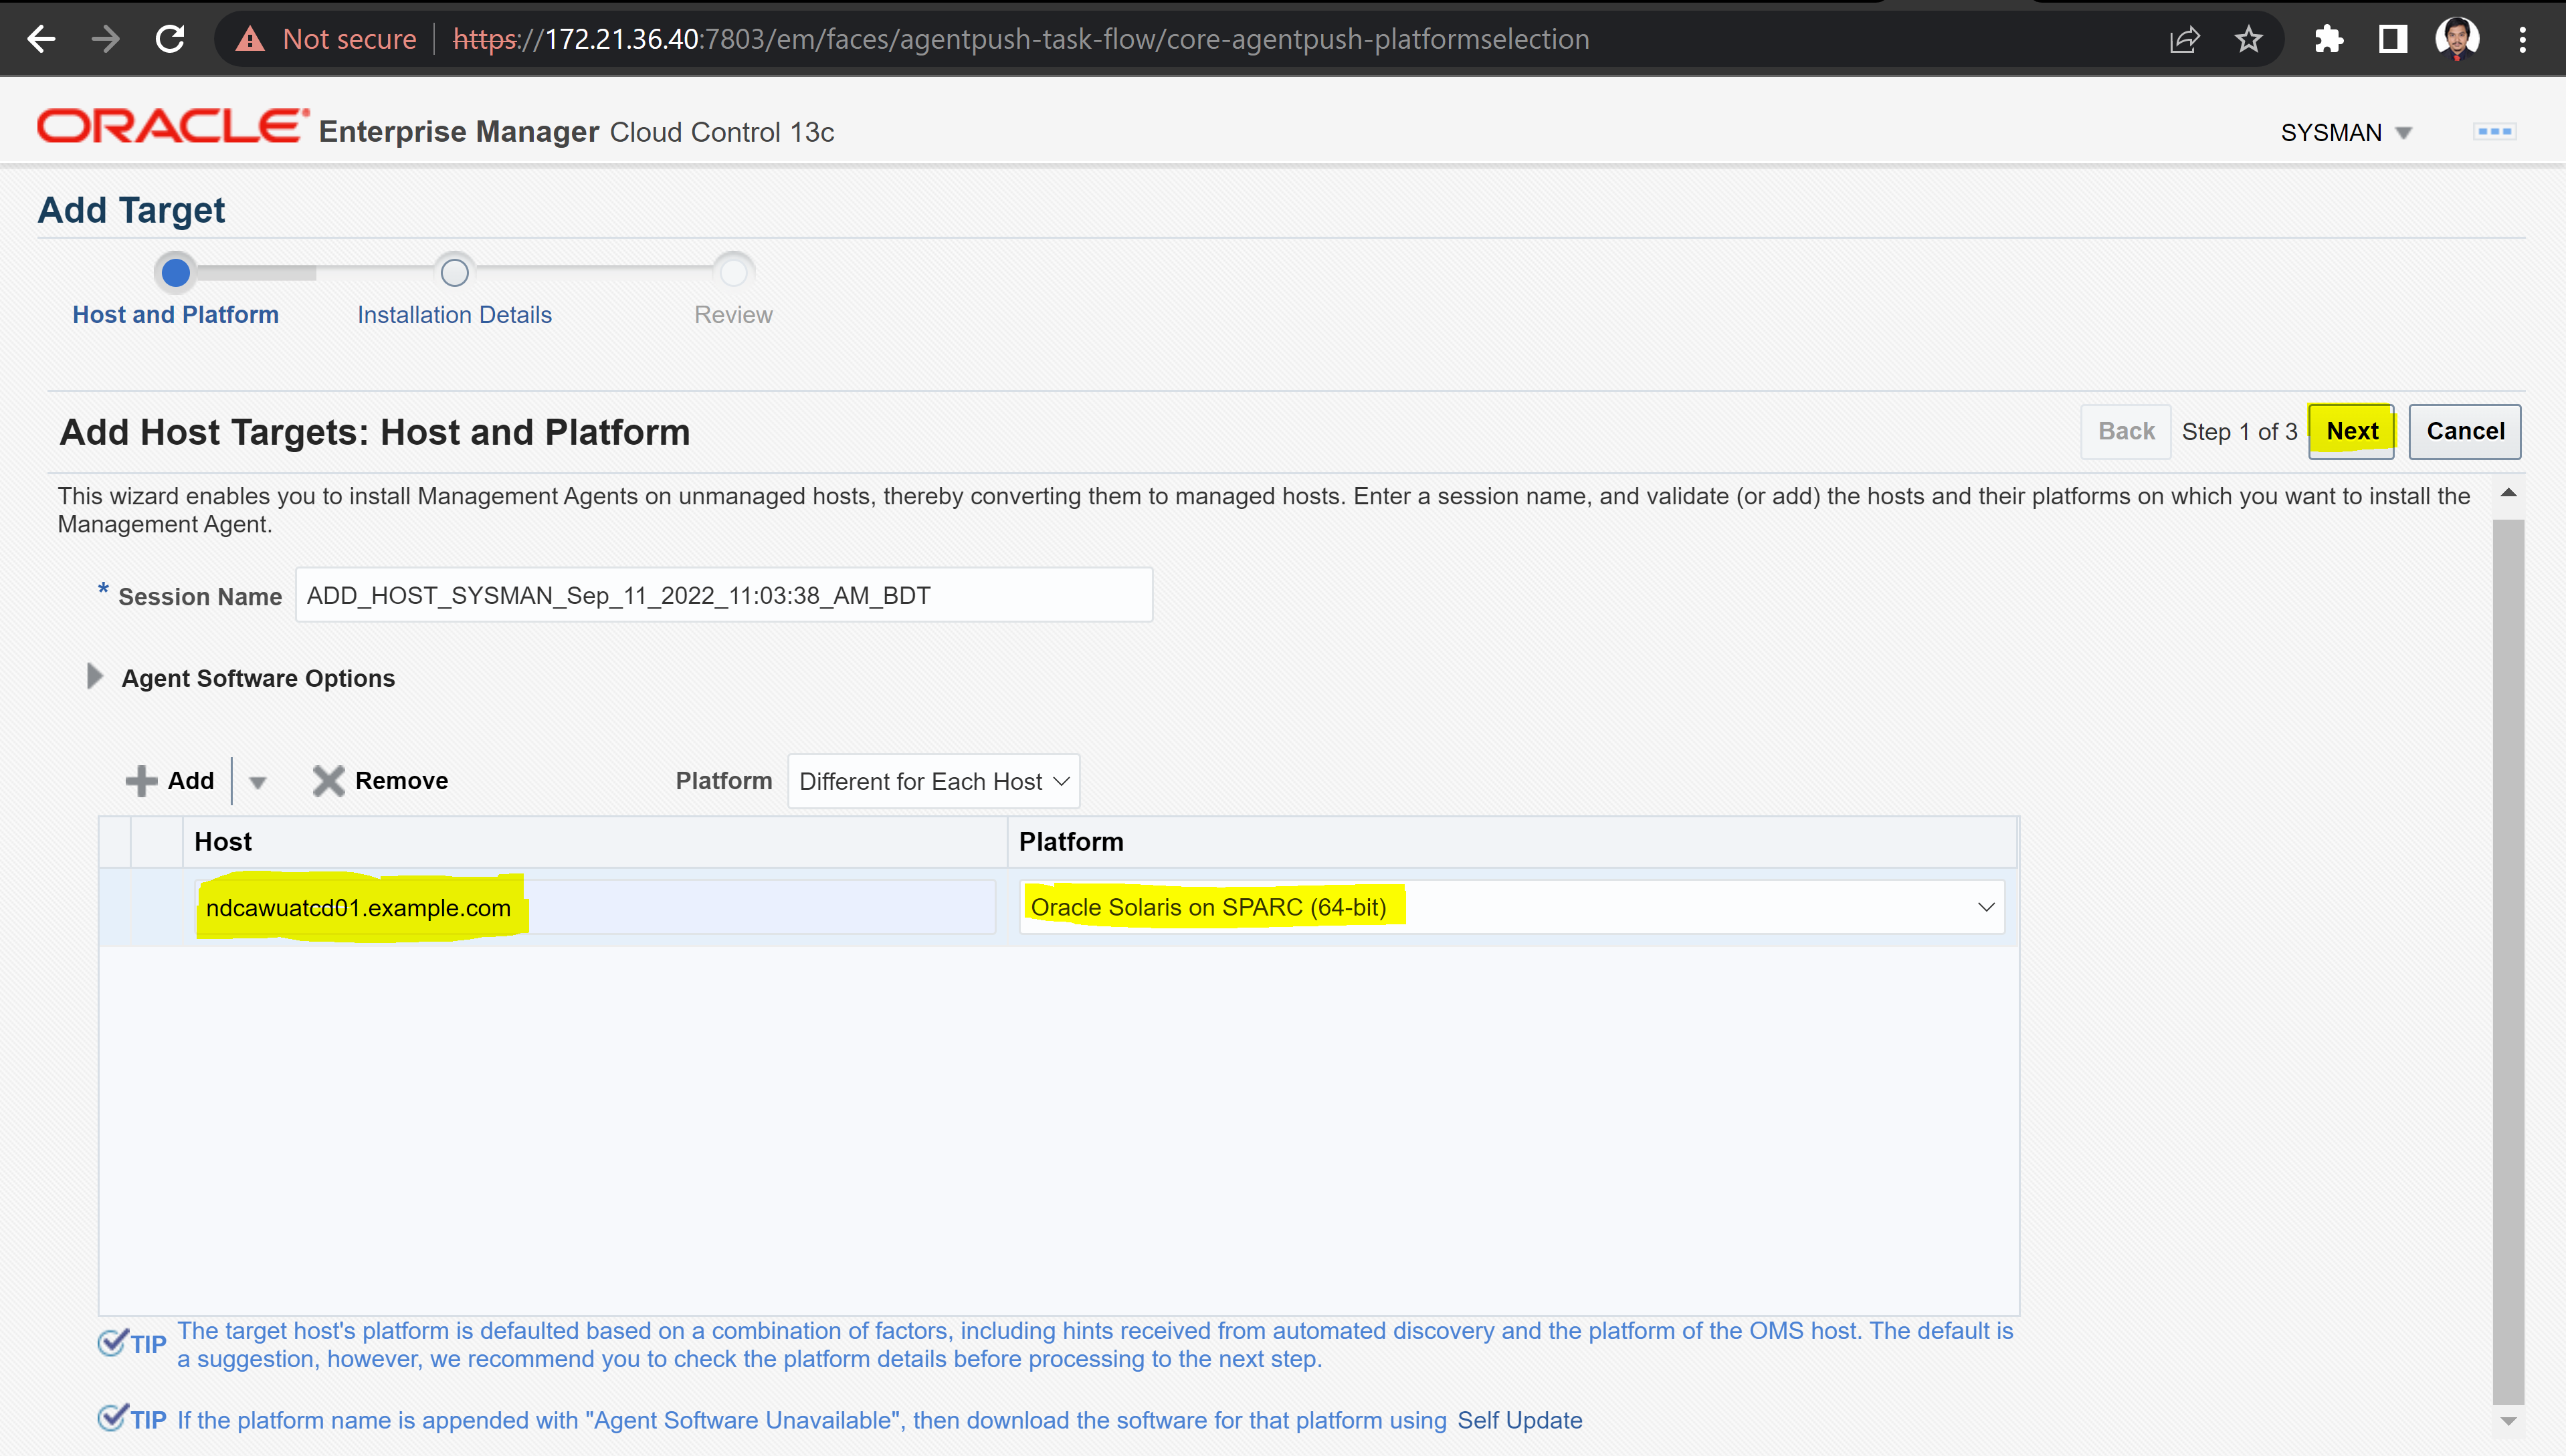Click the first TIP checkmark icon
The image size is (2566, 1456).
[x=112, y=1342]
